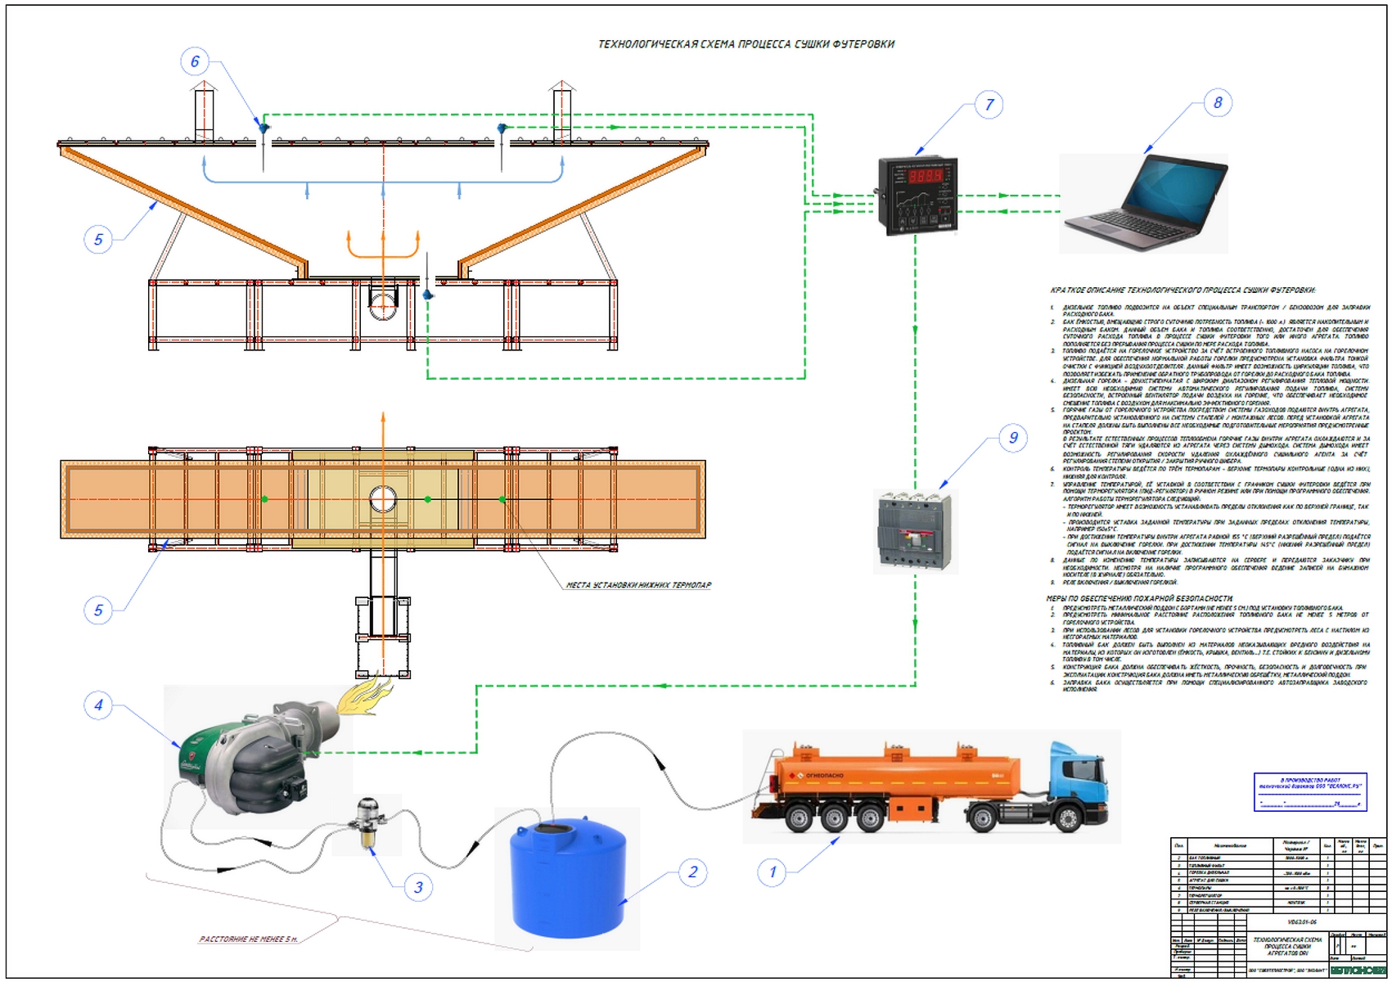1392x982 pixels.
Task: Click the blue approval stamp box
Action: [1310, 791]
